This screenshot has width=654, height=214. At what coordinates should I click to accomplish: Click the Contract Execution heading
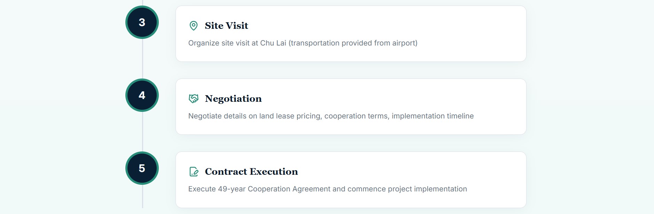tap(251, 172)
